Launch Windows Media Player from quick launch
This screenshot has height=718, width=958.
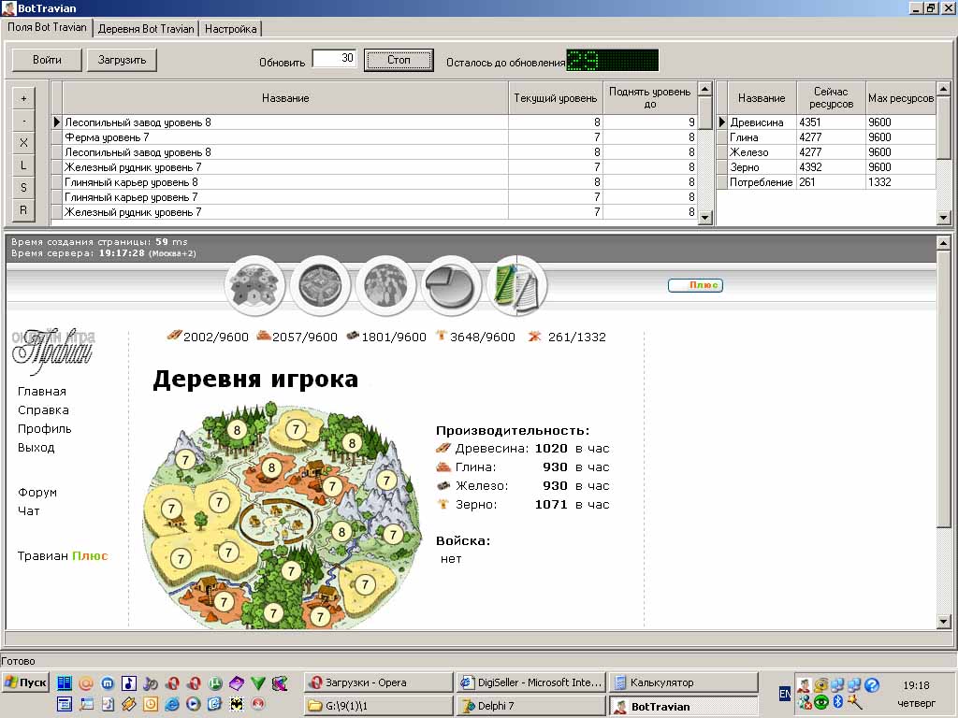click(193, 704)
